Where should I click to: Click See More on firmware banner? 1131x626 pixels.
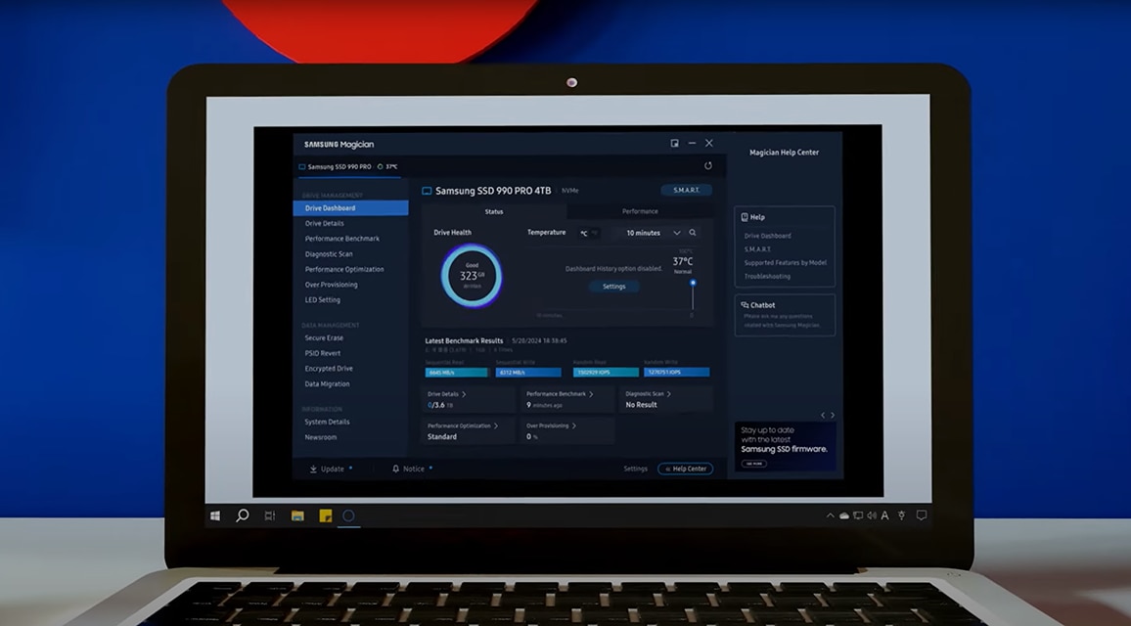(753, 464)
